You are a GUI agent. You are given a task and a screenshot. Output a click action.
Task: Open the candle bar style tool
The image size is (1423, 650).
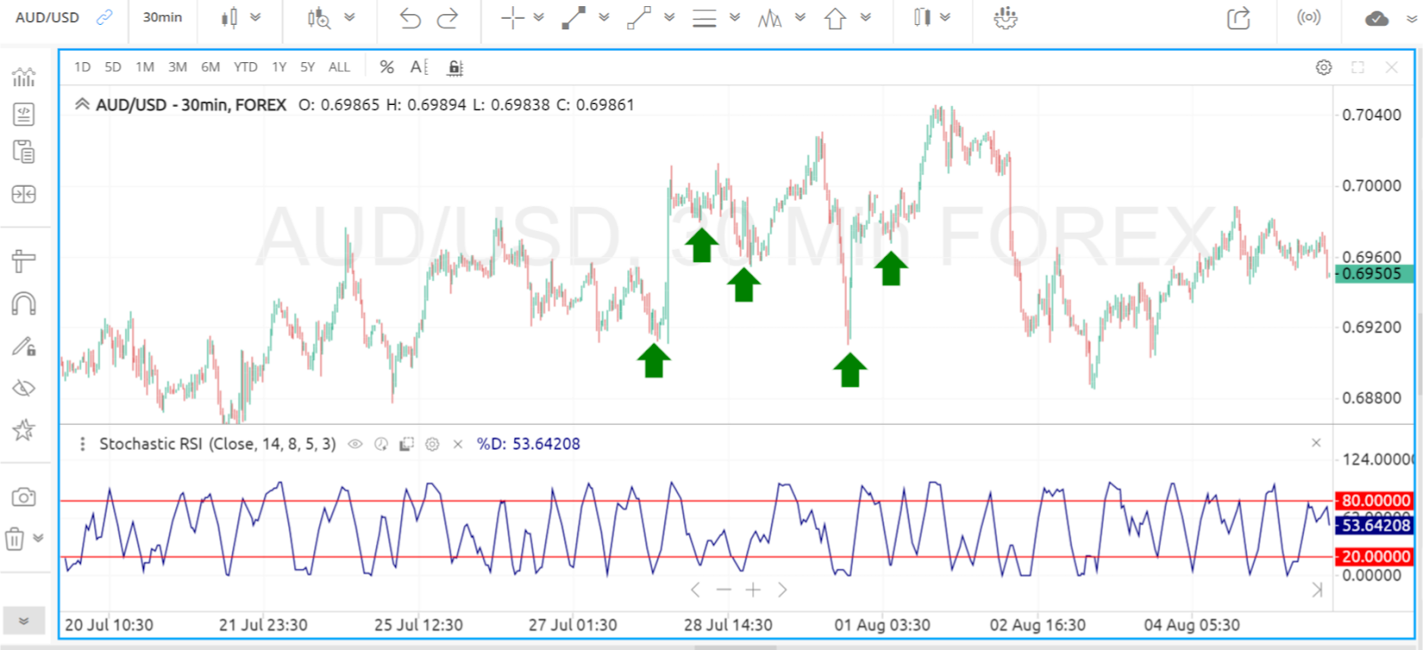pyautogui.click(x=922, y=18)
